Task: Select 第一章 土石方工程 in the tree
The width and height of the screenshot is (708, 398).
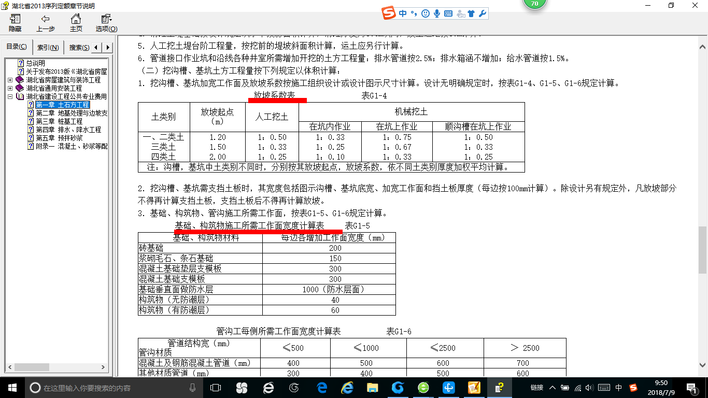Action: pos(62,105)
